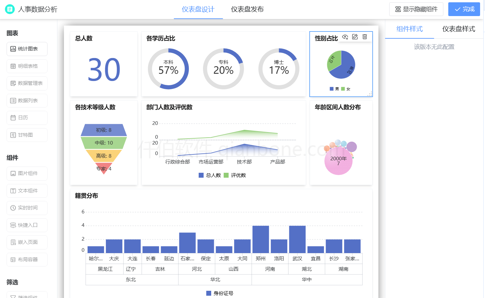Select the 甘特图 Gantt chart component
This screenshot has width=485, height=298.
pyautogui.click(x=27, y=135)
